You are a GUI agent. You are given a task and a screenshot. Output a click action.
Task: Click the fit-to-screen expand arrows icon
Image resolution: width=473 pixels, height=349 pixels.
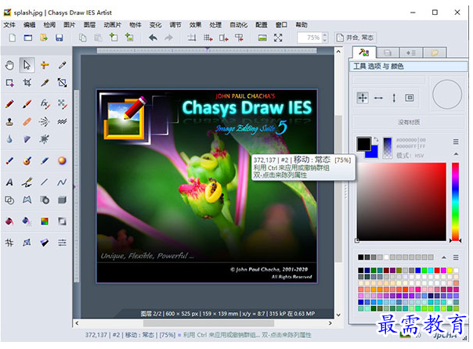[x=278, y=38]
